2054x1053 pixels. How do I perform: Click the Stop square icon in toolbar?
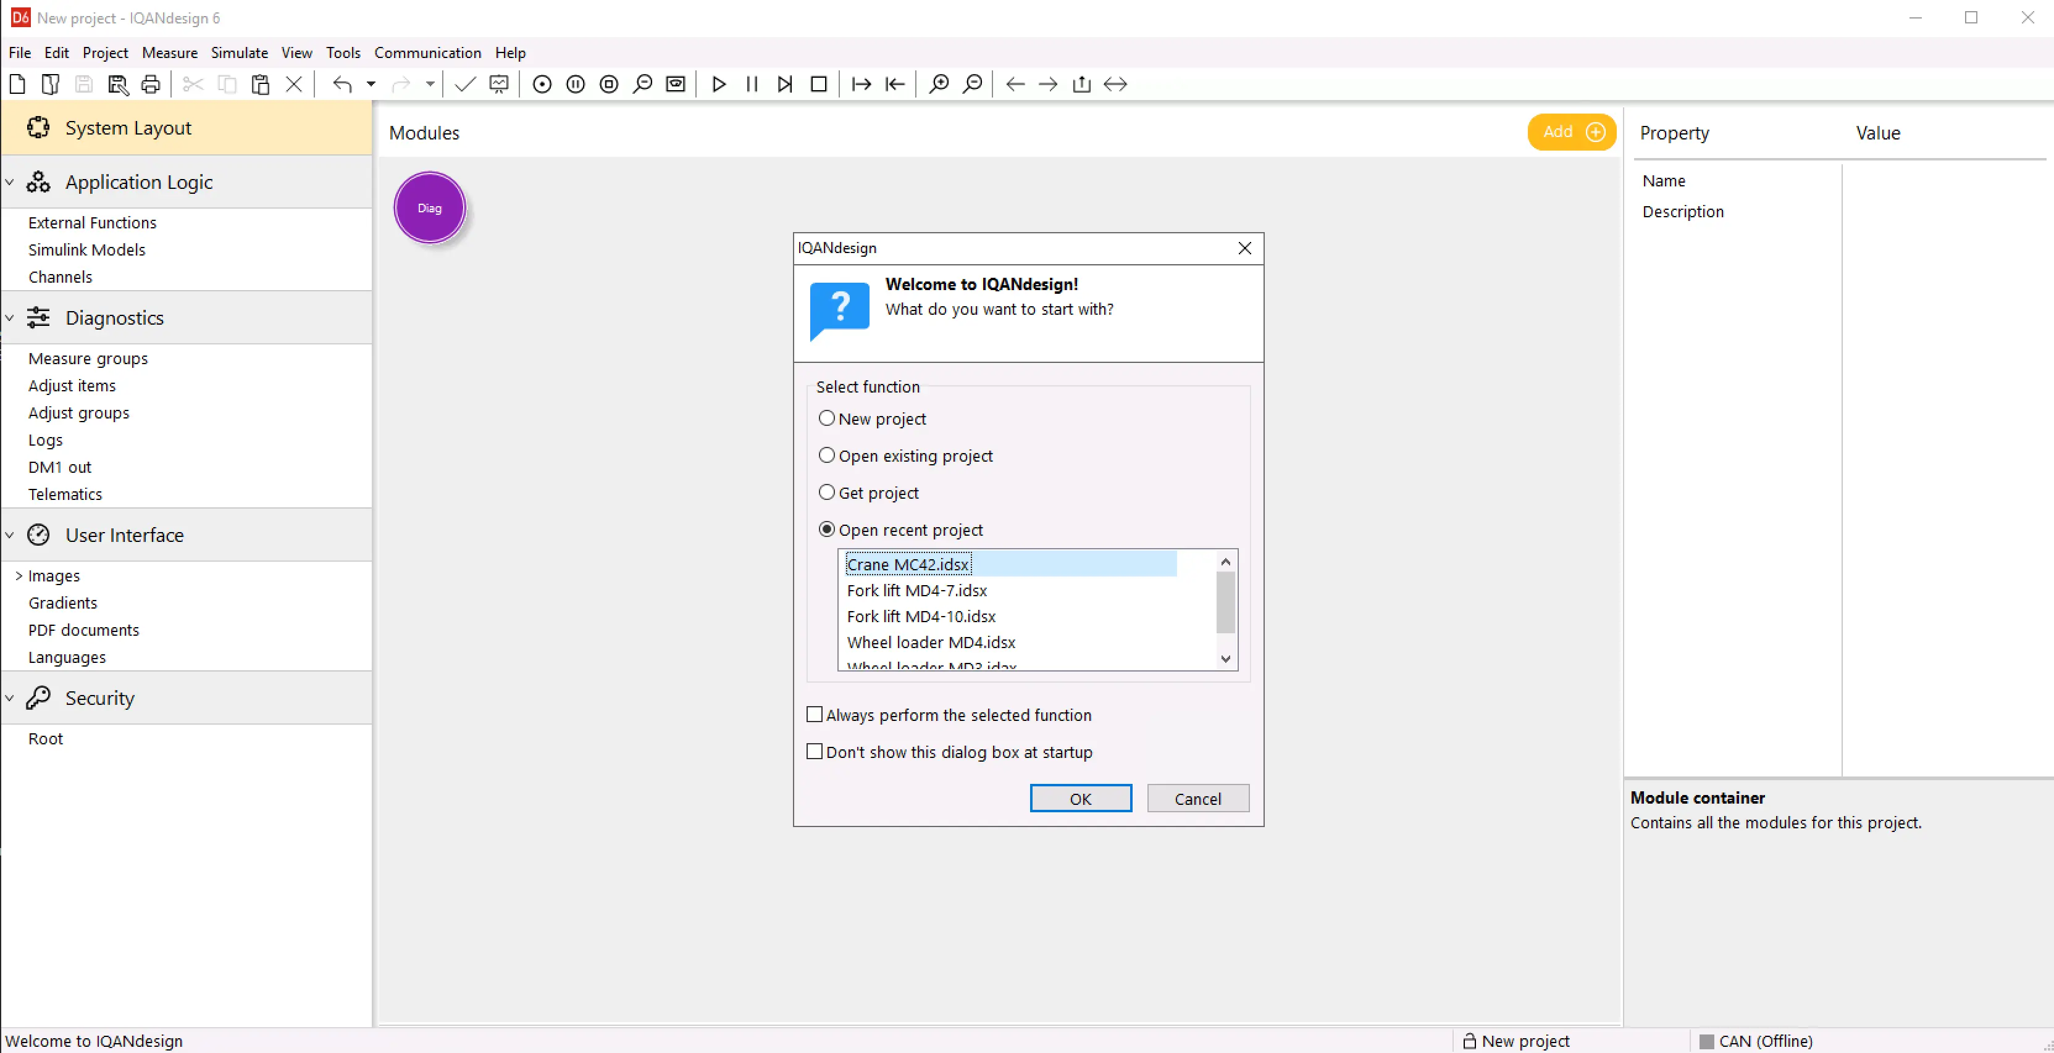coord(818,84)
